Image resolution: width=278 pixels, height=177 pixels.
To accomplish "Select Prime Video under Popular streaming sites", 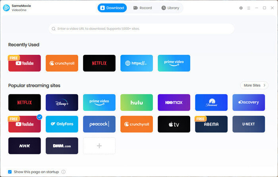I will 99,102.
